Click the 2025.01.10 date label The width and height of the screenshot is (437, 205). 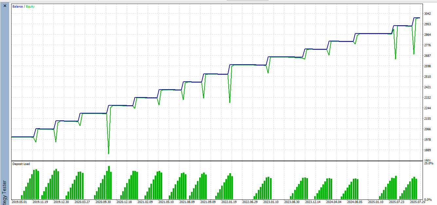376,202
